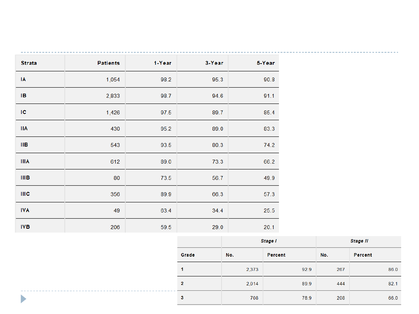
Task: Click the 2,833 patients cell
Action: click(x=113, y=96)
